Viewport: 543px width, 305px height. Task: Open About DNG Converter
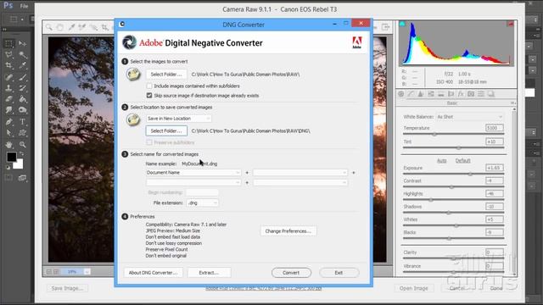click(153, 273)
